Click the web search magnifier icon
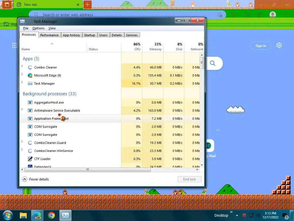The image size is (294, 221). (213, 63)
